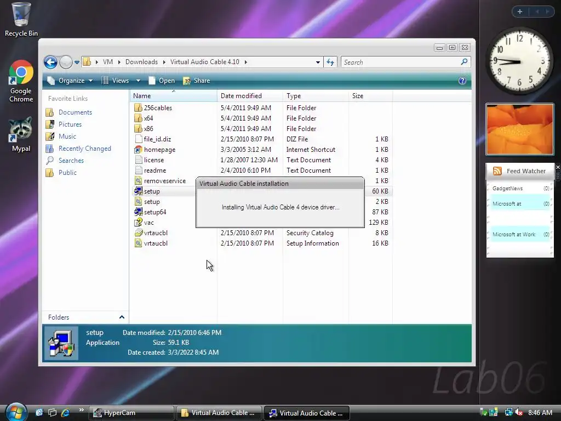Open the Organize menu
Viewport: 561px width, 421px height.
click(x=71, y=81)
